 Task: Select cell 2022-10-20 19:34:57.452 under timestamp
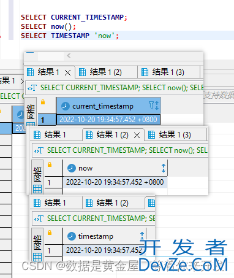[x=105, y=250]
